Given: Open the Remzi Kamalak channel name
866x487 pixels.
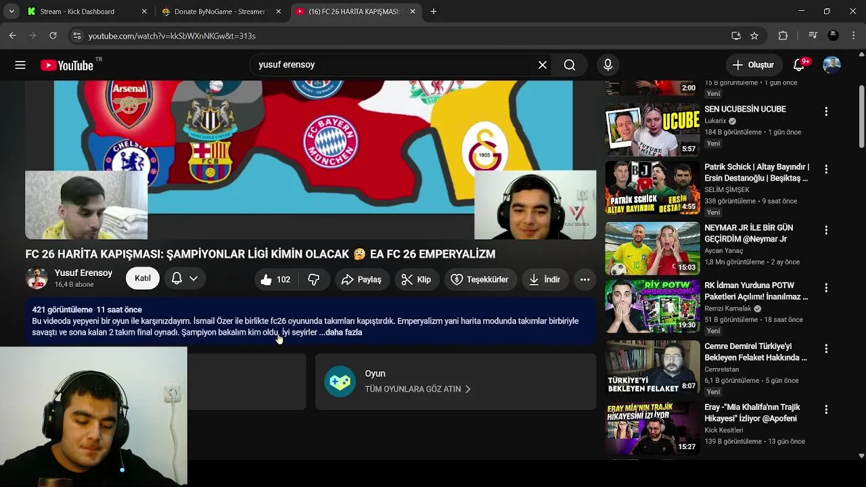Looking at the screenshot, I should 728,308.
